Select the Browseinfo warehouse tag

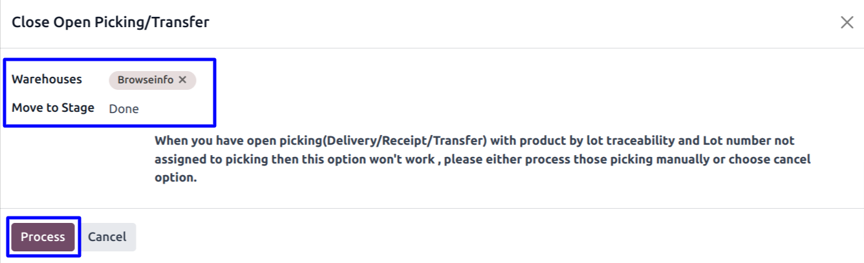click(145, 80)
